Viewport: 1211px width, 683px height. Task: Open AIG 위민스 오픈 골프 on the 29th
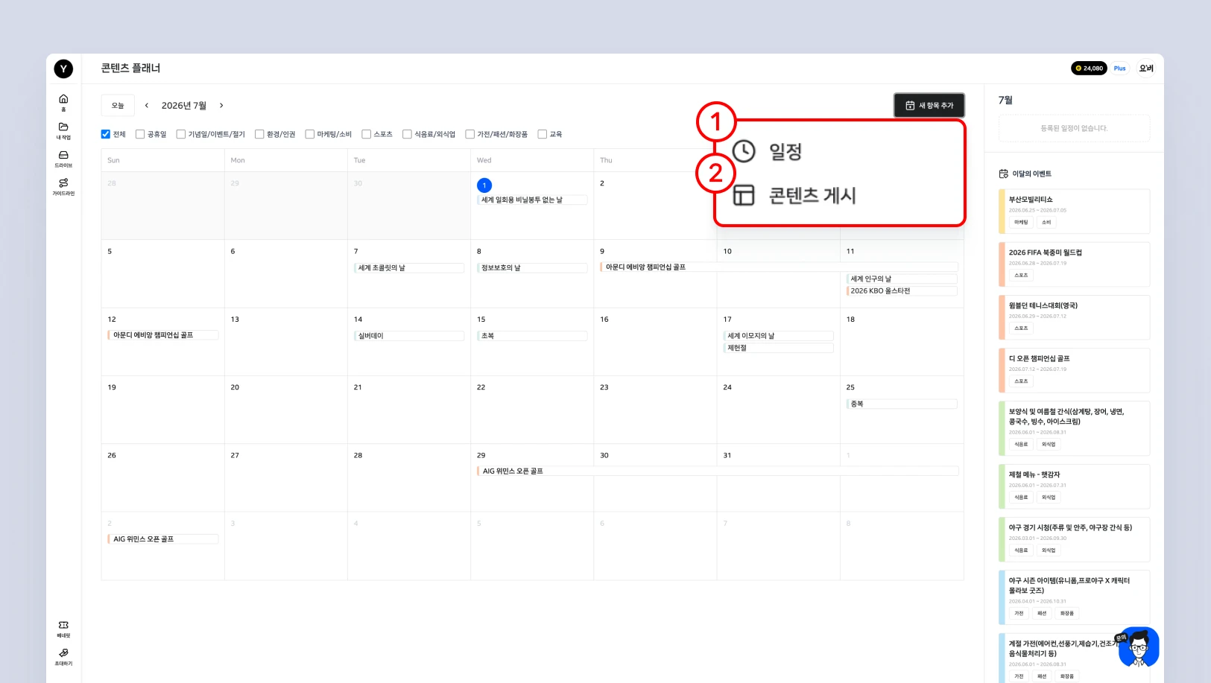718,471
